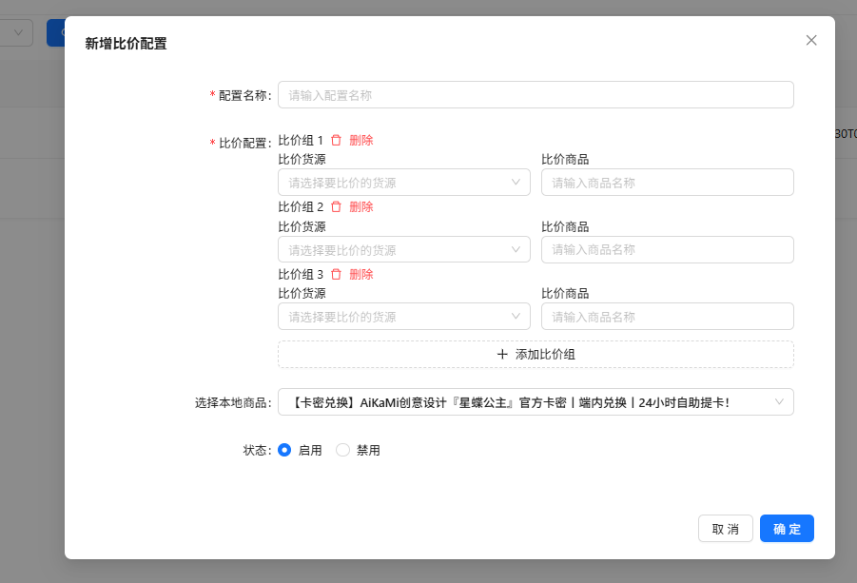Select the 启用 radio button
The height and width of the screenshot is (583, 857).
pos(284,450)
